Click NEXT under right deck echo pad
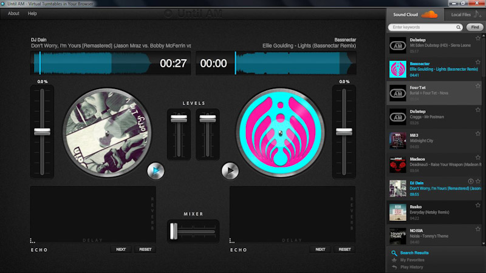Viewport: 486px width, 273px height. tap(320, 249)
